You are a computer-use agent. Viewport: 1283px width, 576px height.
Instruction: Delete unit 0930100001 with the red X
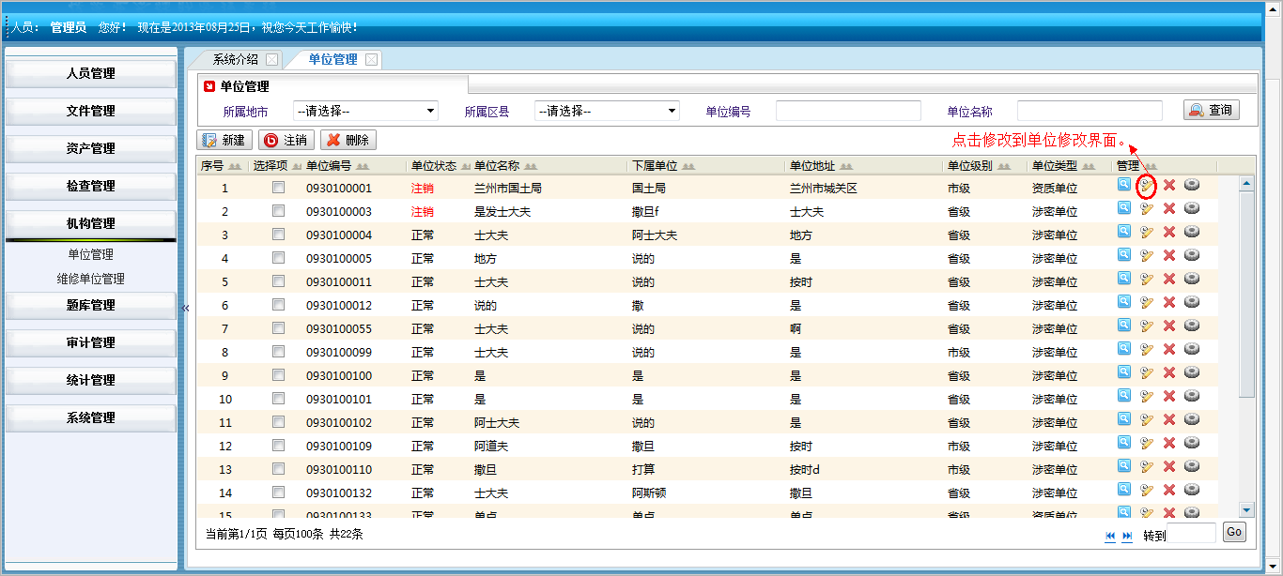click(x=1169, y=185)
